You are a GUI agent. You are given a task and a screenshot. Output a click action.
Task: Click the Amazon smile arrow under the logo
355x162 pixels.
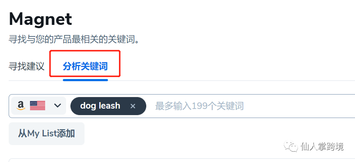[x=21, y=109]
